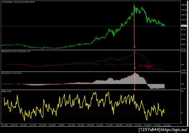
Task: Open the chart menu arrow beside GOLD,Monthly
Action: (2, 2)
